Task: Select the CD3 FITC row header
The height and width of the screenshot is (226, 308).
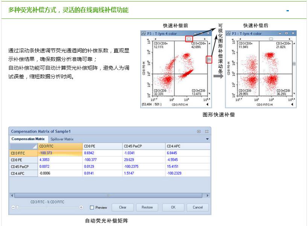Action: click(24, 153)
